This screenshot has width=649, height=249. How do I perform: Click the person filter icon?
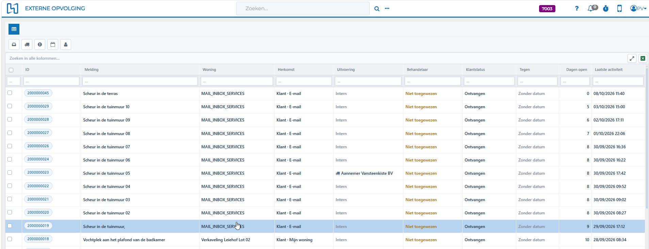[66, 44]
